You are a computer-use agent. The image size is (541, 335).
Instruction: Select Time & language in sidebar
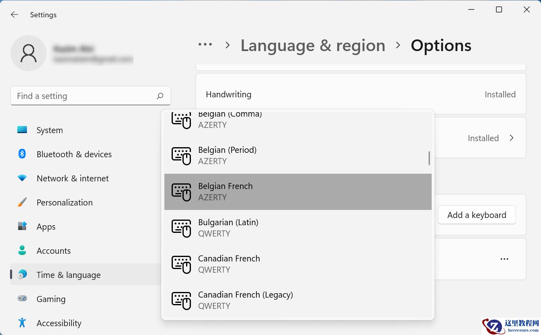pos(68,275)
